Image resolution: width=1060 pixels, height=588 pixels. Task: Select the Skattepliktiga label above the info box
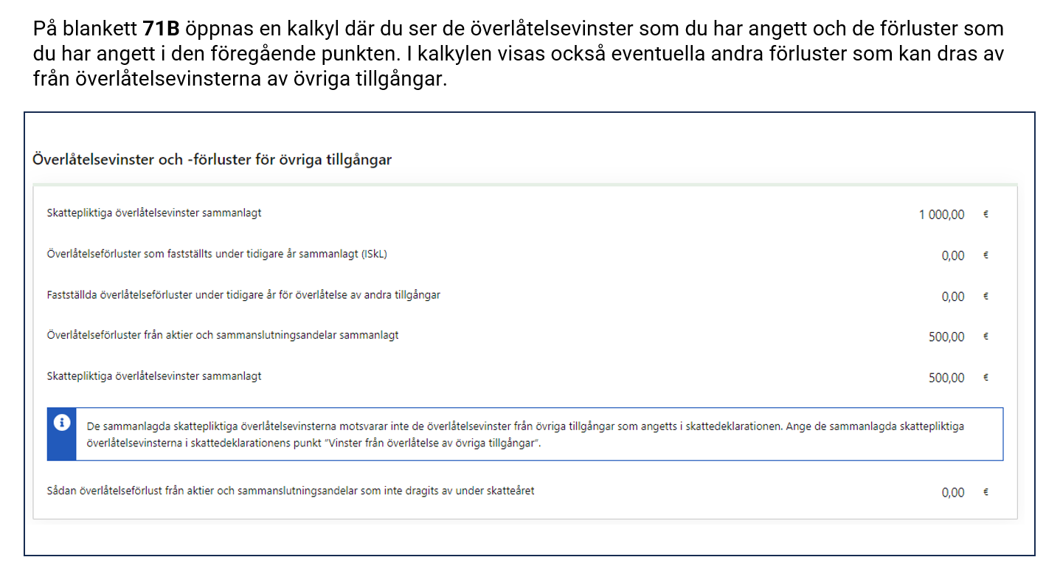[153, 376]
